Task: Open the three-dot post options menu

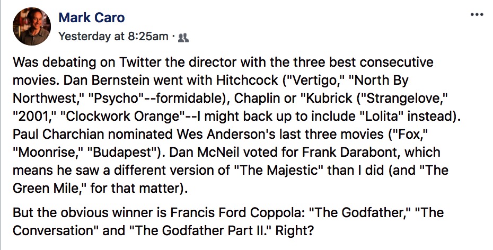Action: coord(477,15)
